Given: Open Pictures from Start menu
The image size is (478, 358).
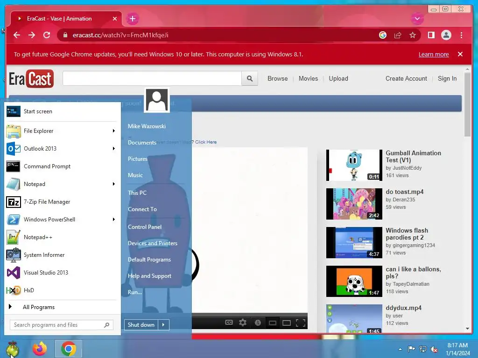Looking at the screenshot, I should [138, 159].
